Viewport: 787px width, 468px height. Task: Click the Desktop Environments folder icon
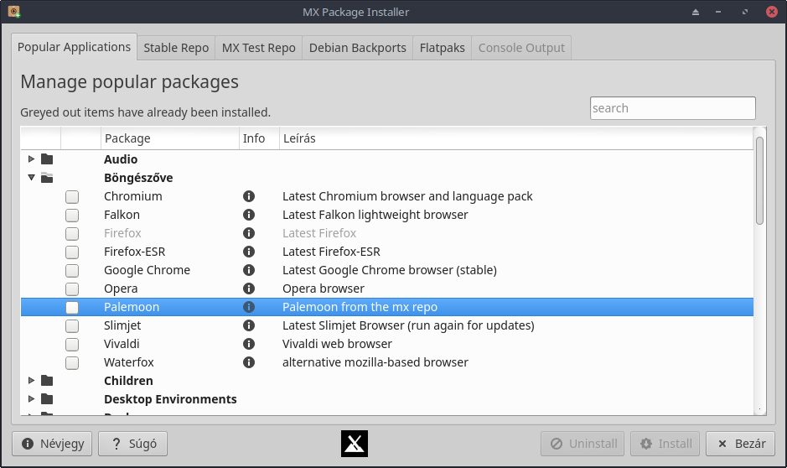coord(47,399)
